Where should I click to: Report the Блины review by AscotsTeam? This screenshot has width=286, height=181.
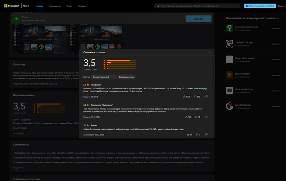coord(206,134)
